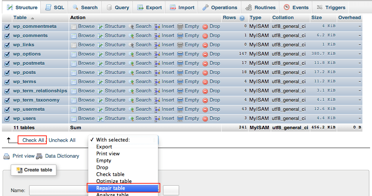
Task: Click Structure icon in wp_term_relationships row
Action: [x=100, y=91]
